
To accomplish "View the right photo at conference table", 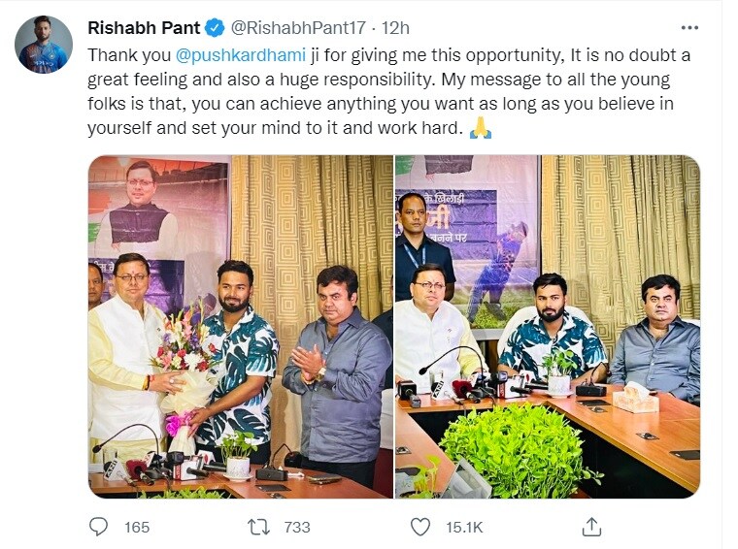I will tap(548, 327).
